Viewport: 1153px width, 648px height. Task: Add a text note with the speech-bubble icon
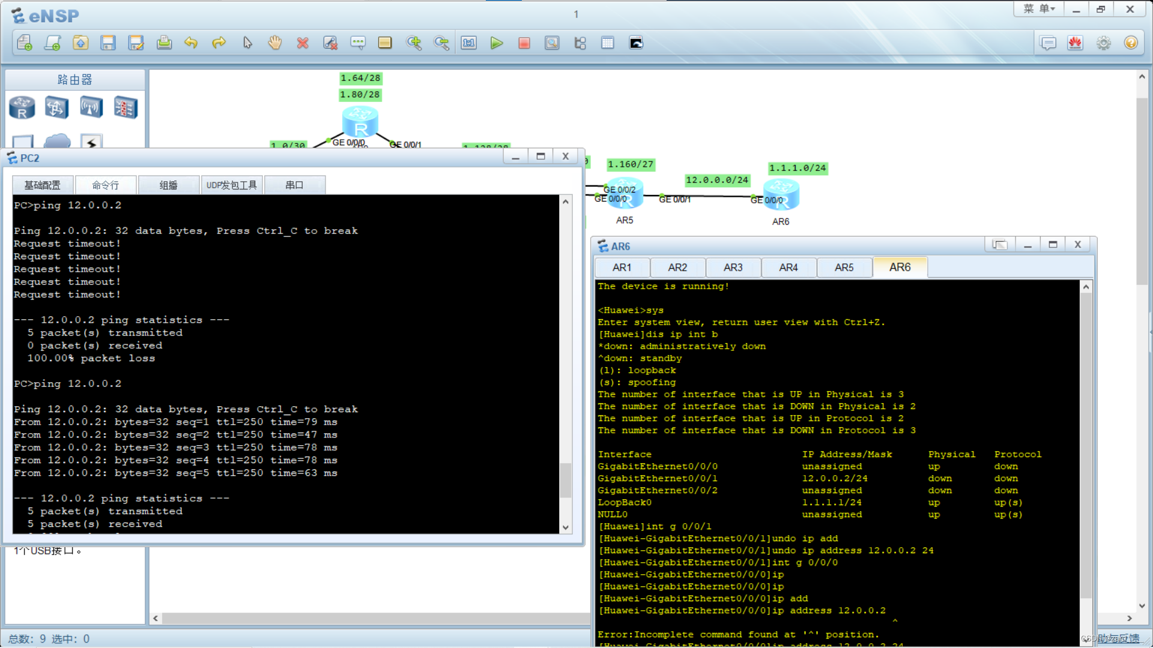pyautogui.click(x=358, y=43)
